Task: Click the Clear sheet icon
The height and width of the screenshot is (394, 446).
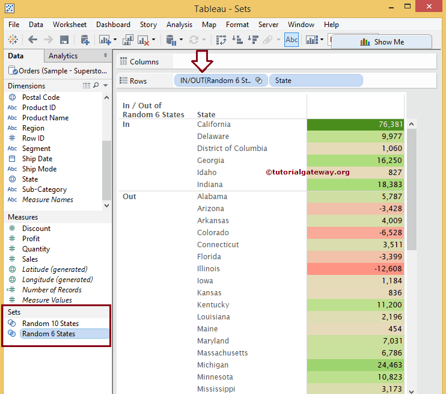Action: pos(144,40)
